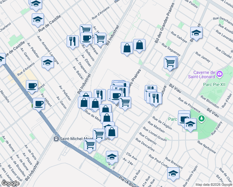The image size is (233, 187).
Task: Click the grocery cart marker beside the lowest shopping bag
Action: coord(99,135)
